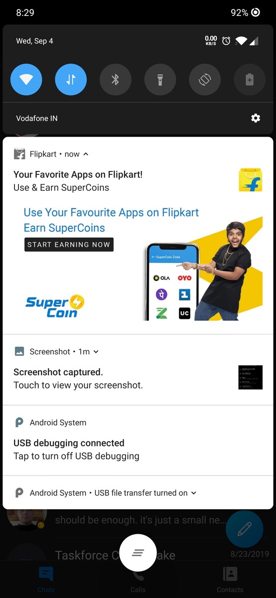The image size is (276, 598).
Task: Tap the START EARNING NOW button
Action: point(69,245)
